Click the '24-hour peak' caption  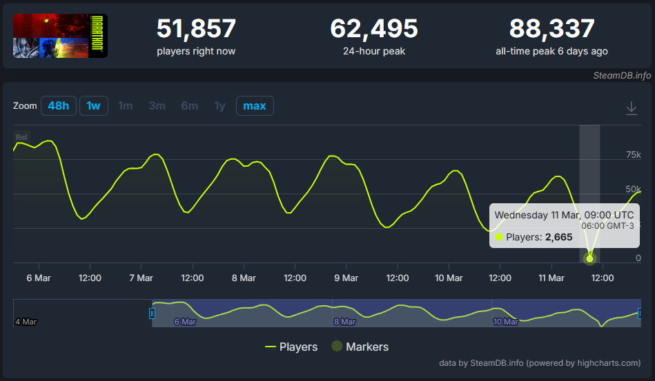374,51
